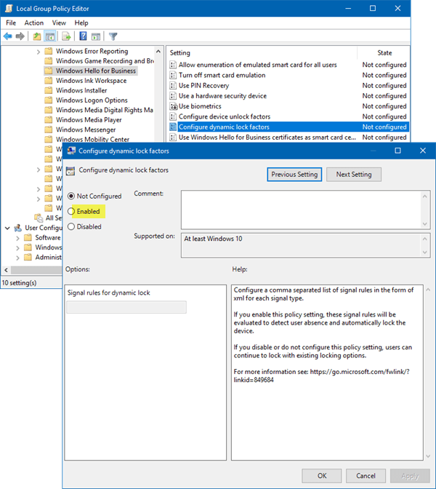The image size is (436, 489).
Task: Select the Configure dynamic lock factors row
Action: (288, 127)
